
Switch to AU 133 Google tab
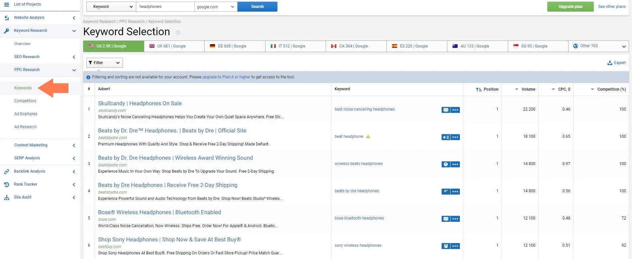(477, 46)
